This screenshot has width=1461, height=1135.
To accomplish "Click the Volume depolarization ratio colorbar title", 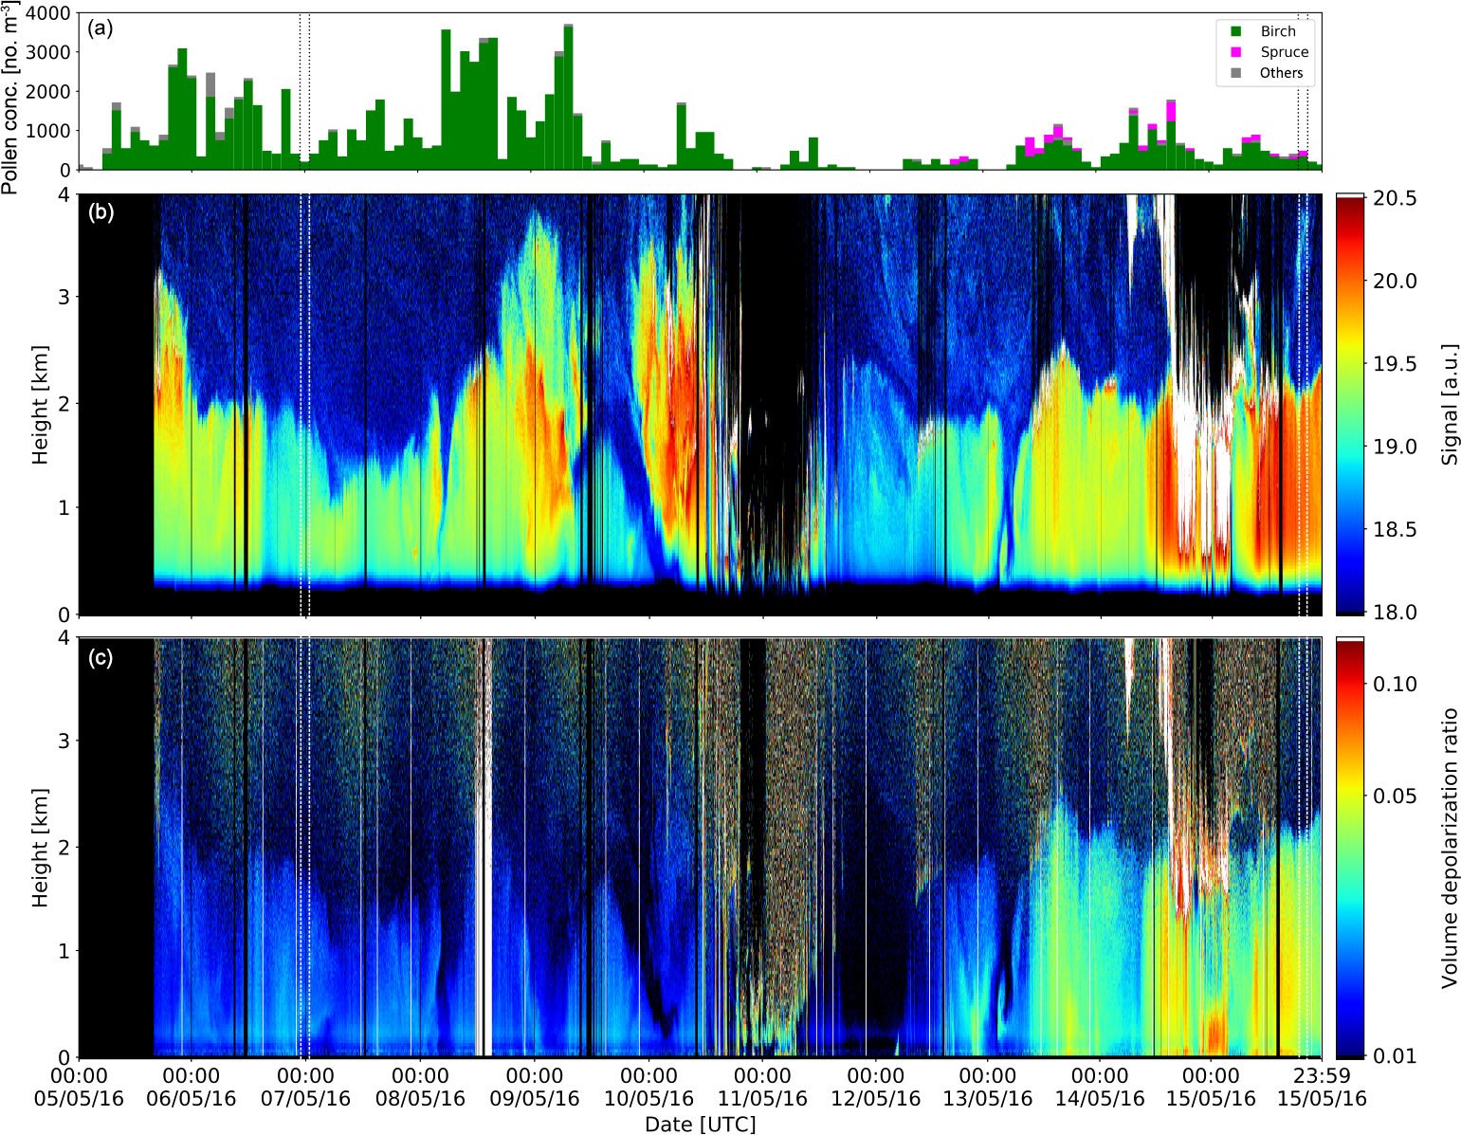I will click(x=1449, y=848).
